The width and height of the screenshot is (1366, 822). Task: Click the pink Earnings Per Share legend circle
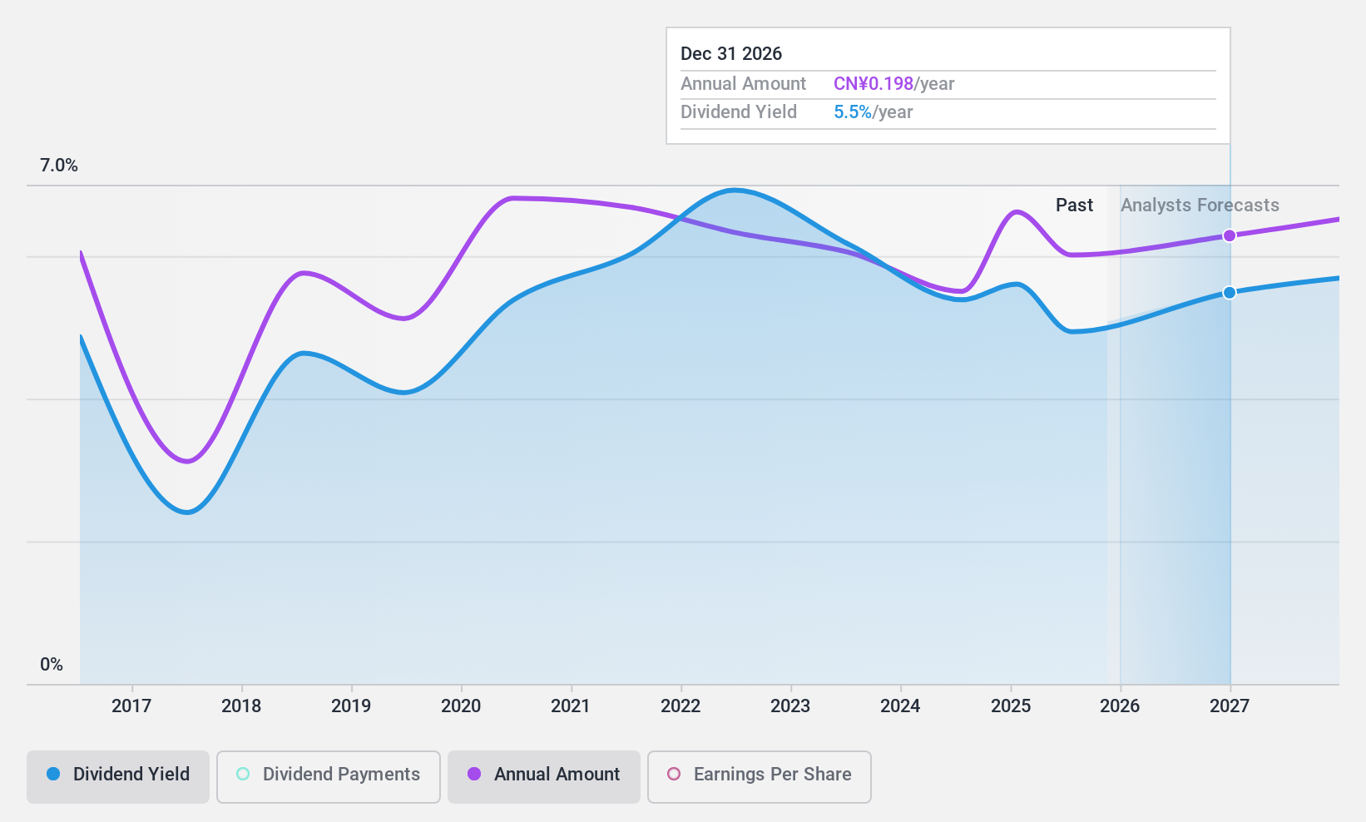click(x=673, y=774)
